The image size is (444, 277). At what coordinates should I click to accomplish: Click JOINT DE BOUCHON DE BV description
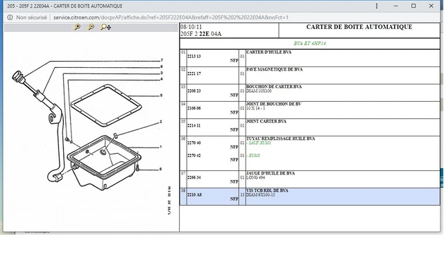coord(273,104)
